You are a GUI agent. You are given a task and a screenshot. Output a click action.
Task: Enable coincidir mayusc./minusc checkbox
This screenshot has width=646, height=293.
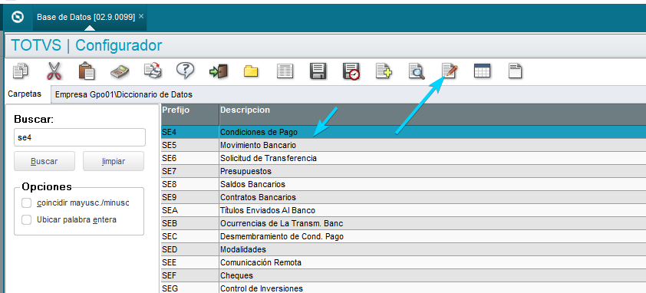26,202
